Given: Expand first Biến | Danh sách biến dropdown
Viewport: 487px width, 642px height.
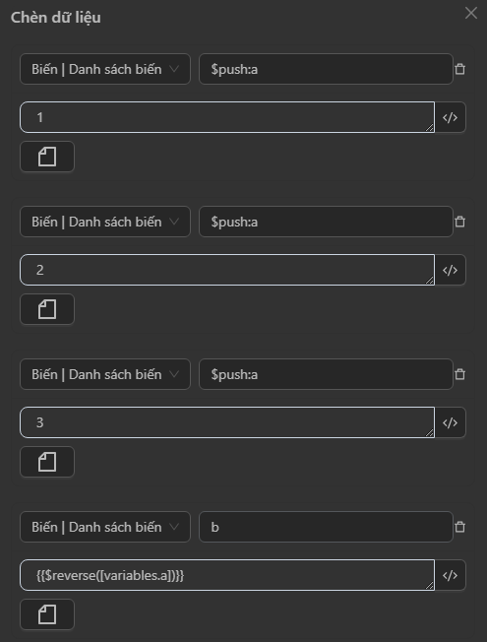Looking at the screenshot, I should [105, 69].
